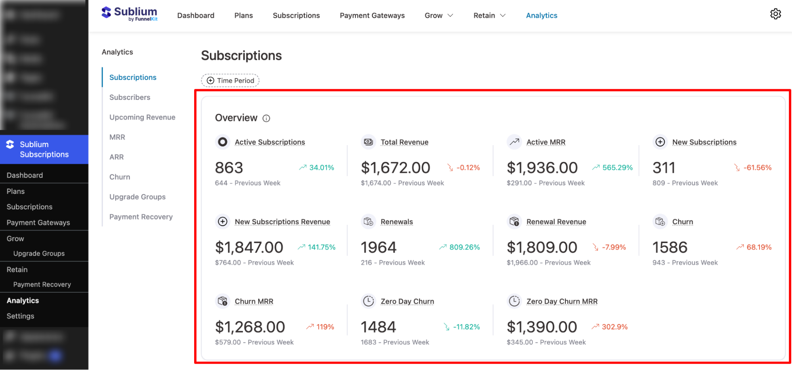Click the Renewal Revenue icon
This screenshot has height=370, width=792.
pyautogui.click(x=514, y=222)
